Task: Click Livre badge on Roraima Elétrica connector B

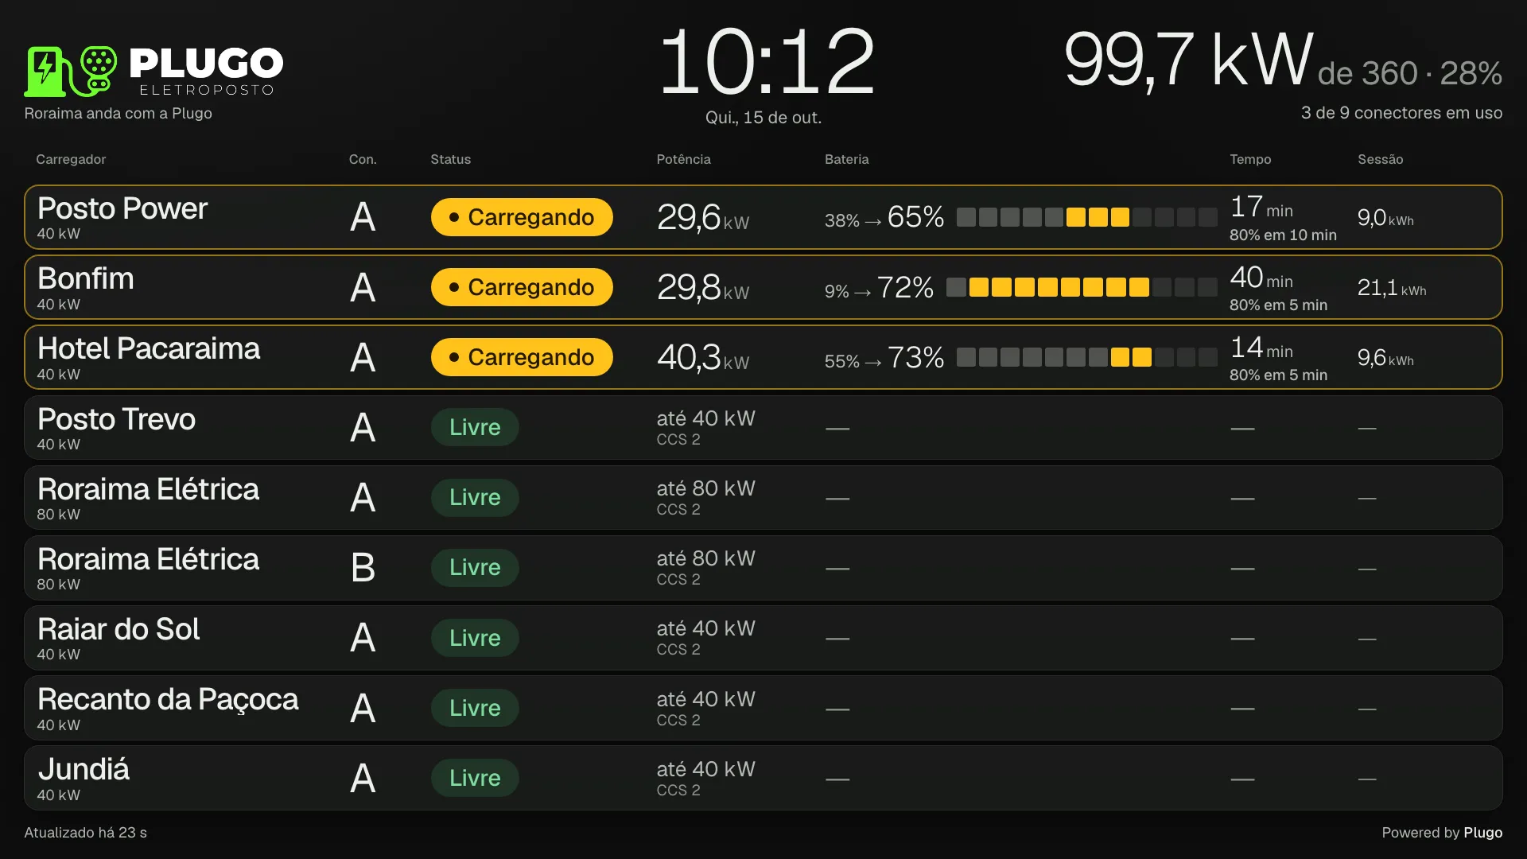Action: (x=475, y=567)
